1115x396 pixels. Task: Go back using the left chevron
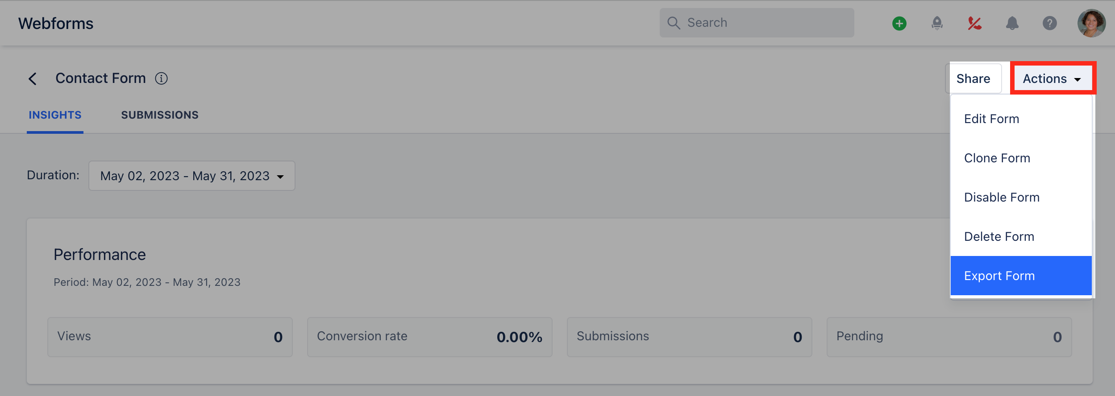[x=33, y=79]
